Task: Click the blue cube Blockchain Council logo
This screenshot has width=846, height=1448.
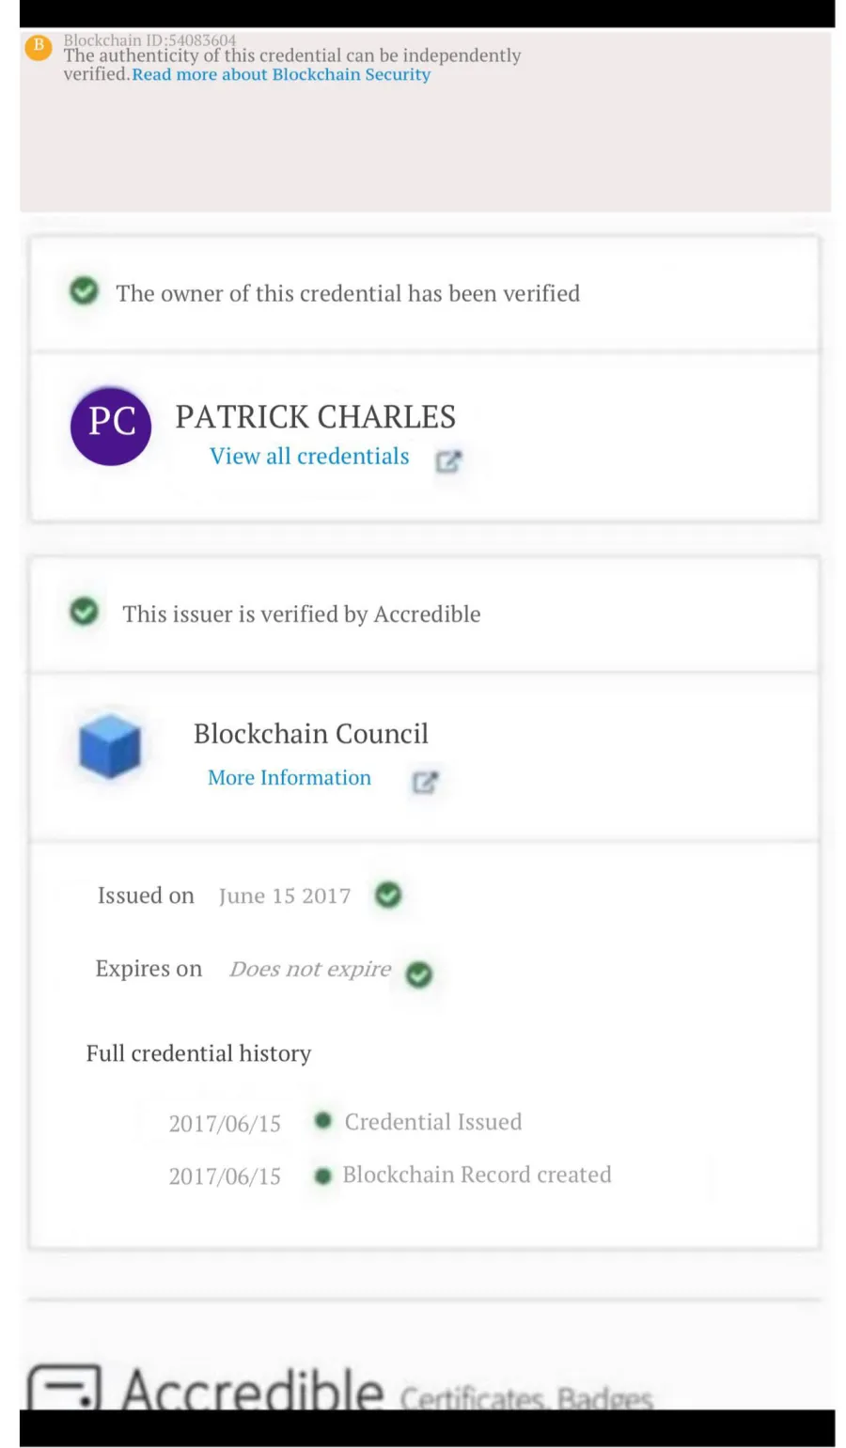Action: [110, 746]
